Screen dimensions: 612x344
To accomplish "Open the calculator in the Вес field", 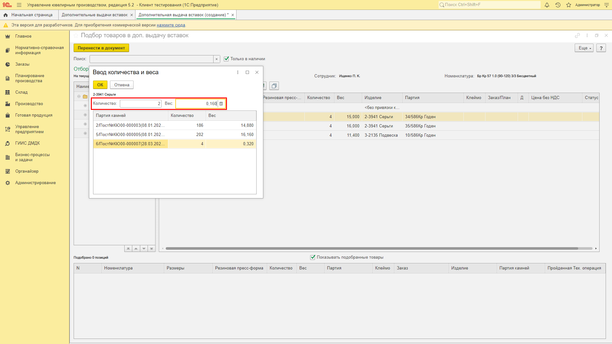I will point(221,104).
